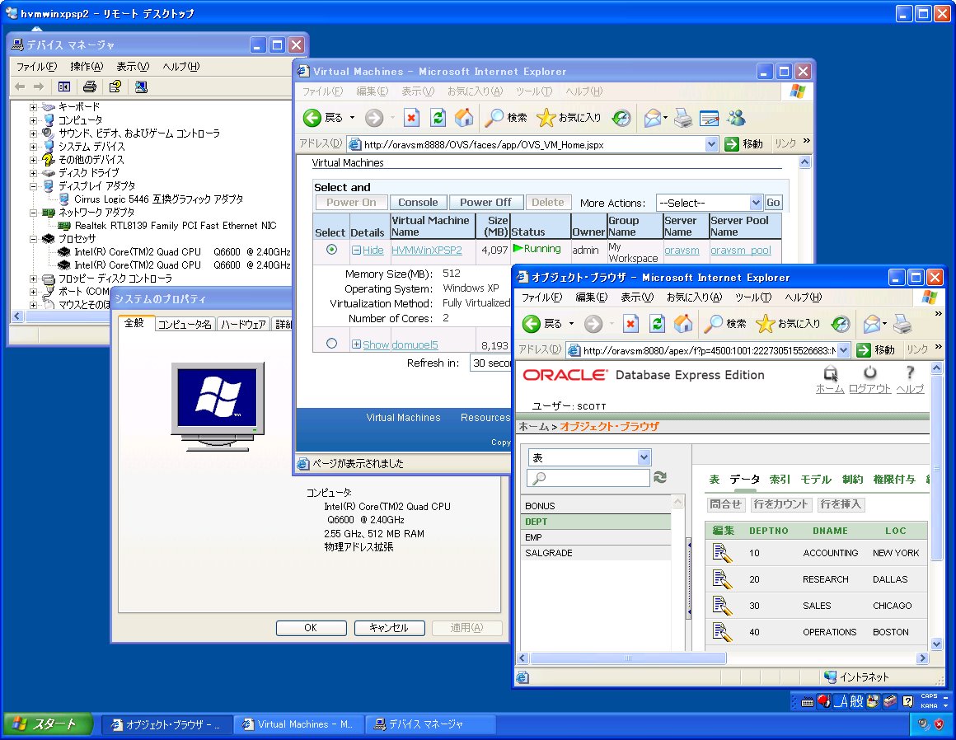Click the Oracle object search field
The image size is (956, 740).
[x=589, y=478]
